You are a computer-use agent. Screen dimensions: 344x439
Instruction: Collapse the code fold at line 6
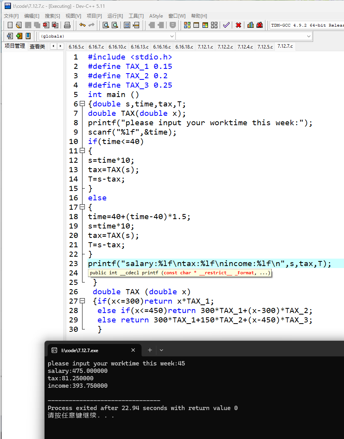[x=82, y=104]
